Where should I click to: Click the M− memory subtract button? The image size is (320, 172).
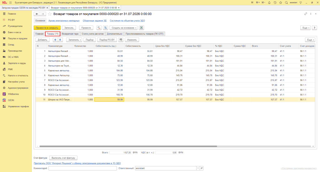263,3
